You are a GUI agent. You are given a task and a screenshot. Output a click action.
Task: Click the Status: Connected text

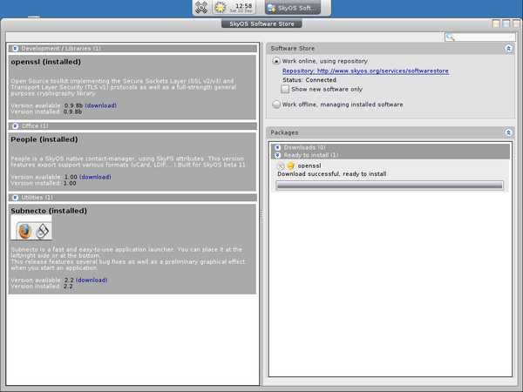pyautogui.click(x=309, y=80)
